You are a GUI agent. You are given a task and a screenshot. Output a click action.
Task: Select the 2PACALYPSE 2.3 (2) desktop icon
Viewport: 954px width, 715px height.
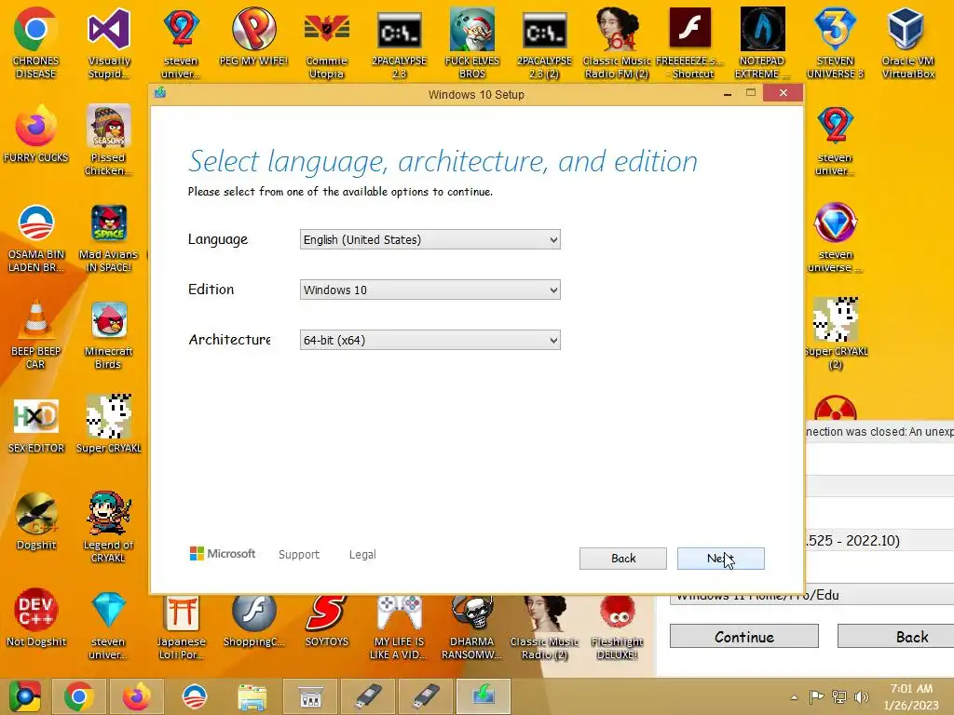[x=544, y=43]
